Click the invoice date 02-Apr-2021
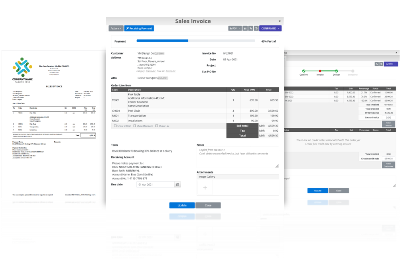The width and height of the screenshot is (402, 267). pyautogui.click(x=230, y=59)
